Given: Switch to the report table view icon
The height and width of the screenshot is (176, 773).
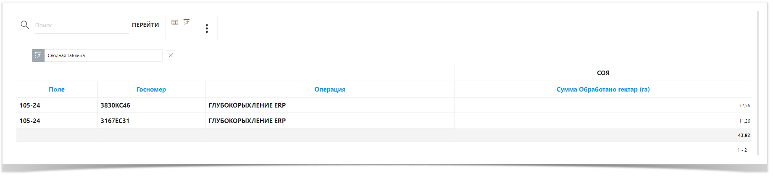Looking at the screenshot, I should [175, 22].
